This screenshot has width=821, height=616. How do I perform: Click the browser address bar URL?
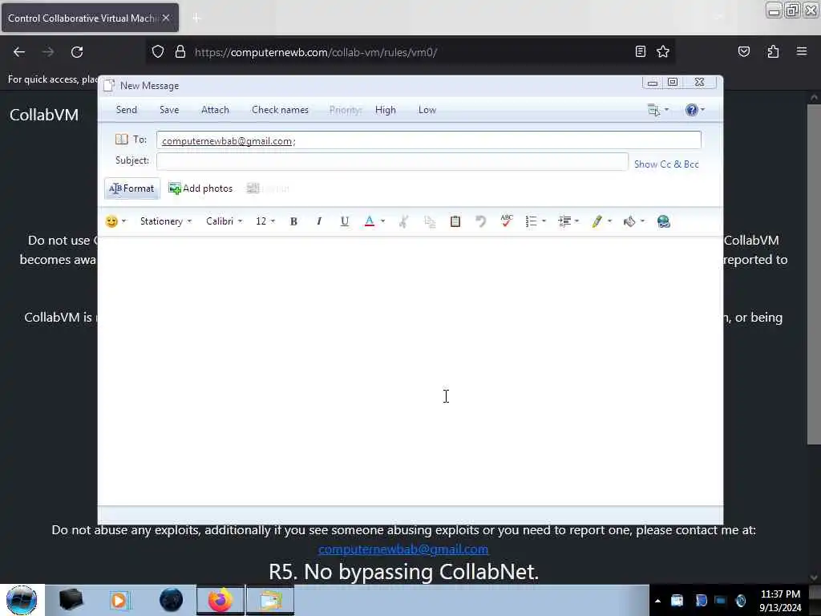click(x=315, y=52)
